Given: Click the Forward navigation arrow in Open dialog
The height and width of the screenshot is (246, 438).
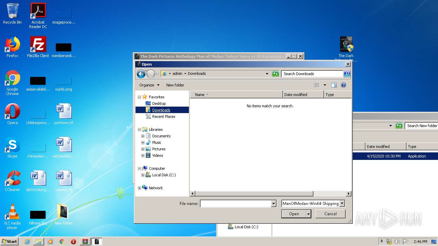Looking at the screenshot, I should pyautogui.click(x=151, y=74).
